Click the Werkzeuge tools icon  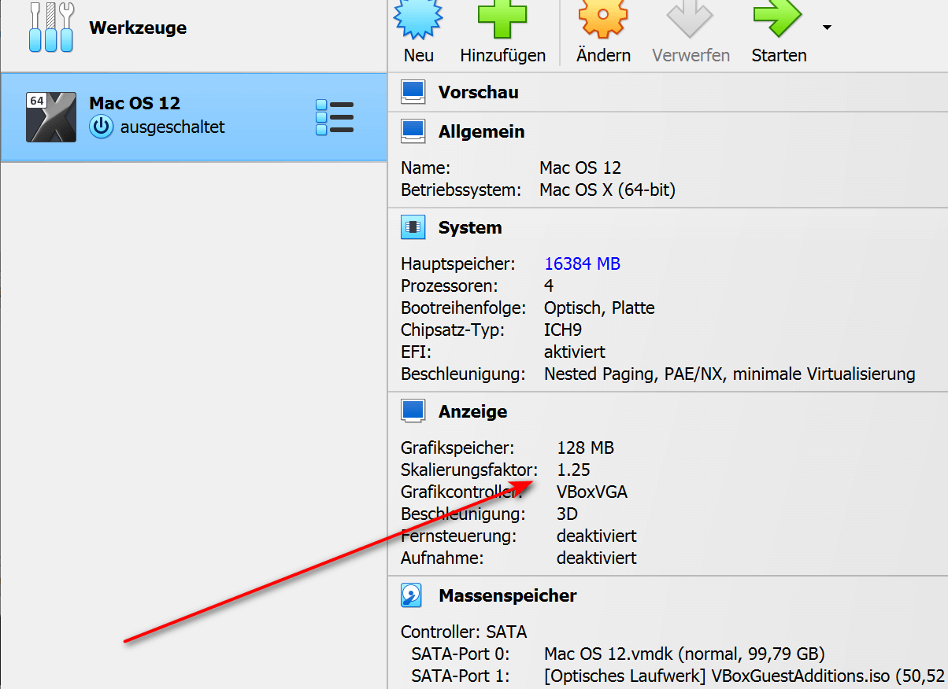[52, 28]
